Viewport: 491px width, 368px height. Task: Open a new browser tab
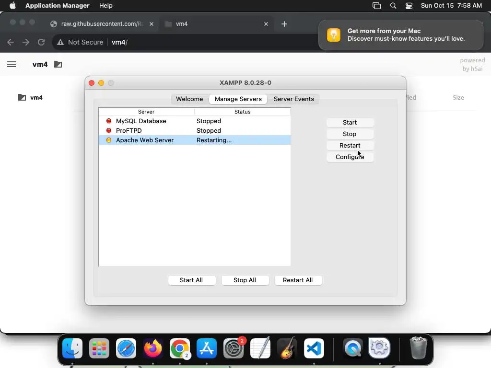[284, 24]
